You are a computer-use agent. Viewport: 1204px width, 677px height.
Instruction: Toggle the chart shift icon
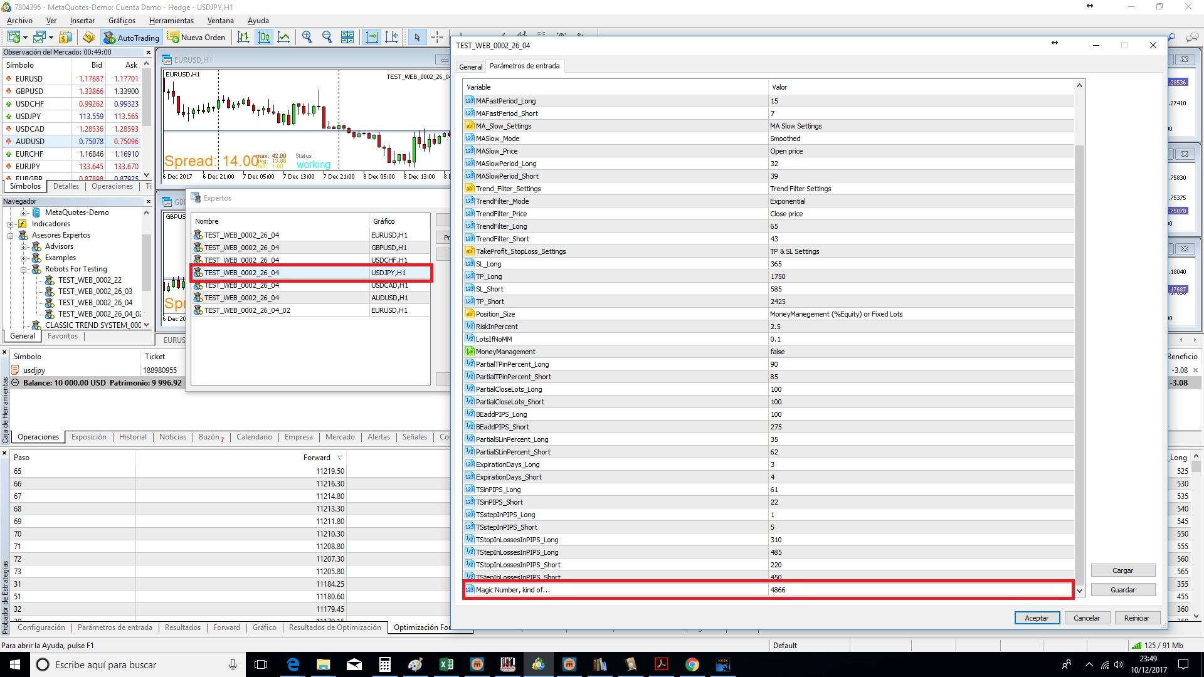coord(392,38)
